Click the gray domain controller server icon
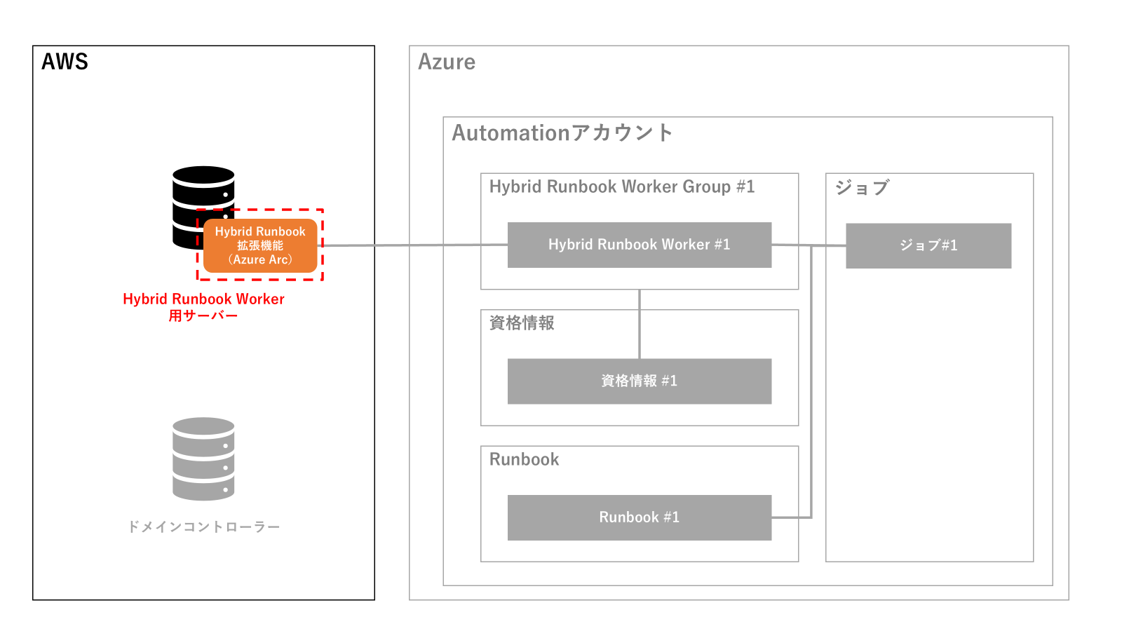The height and width of the screenshot is (631, 1122). pyautogui.click(x=203, y=459)
